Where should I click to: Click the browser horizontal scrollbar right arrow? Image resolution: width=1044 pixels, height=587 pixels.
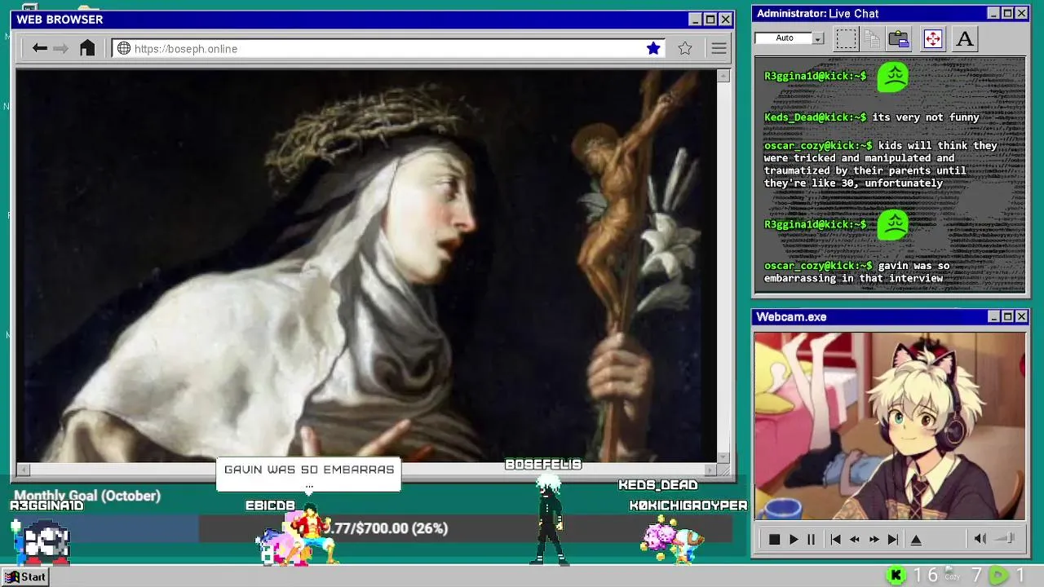(710, 470)
